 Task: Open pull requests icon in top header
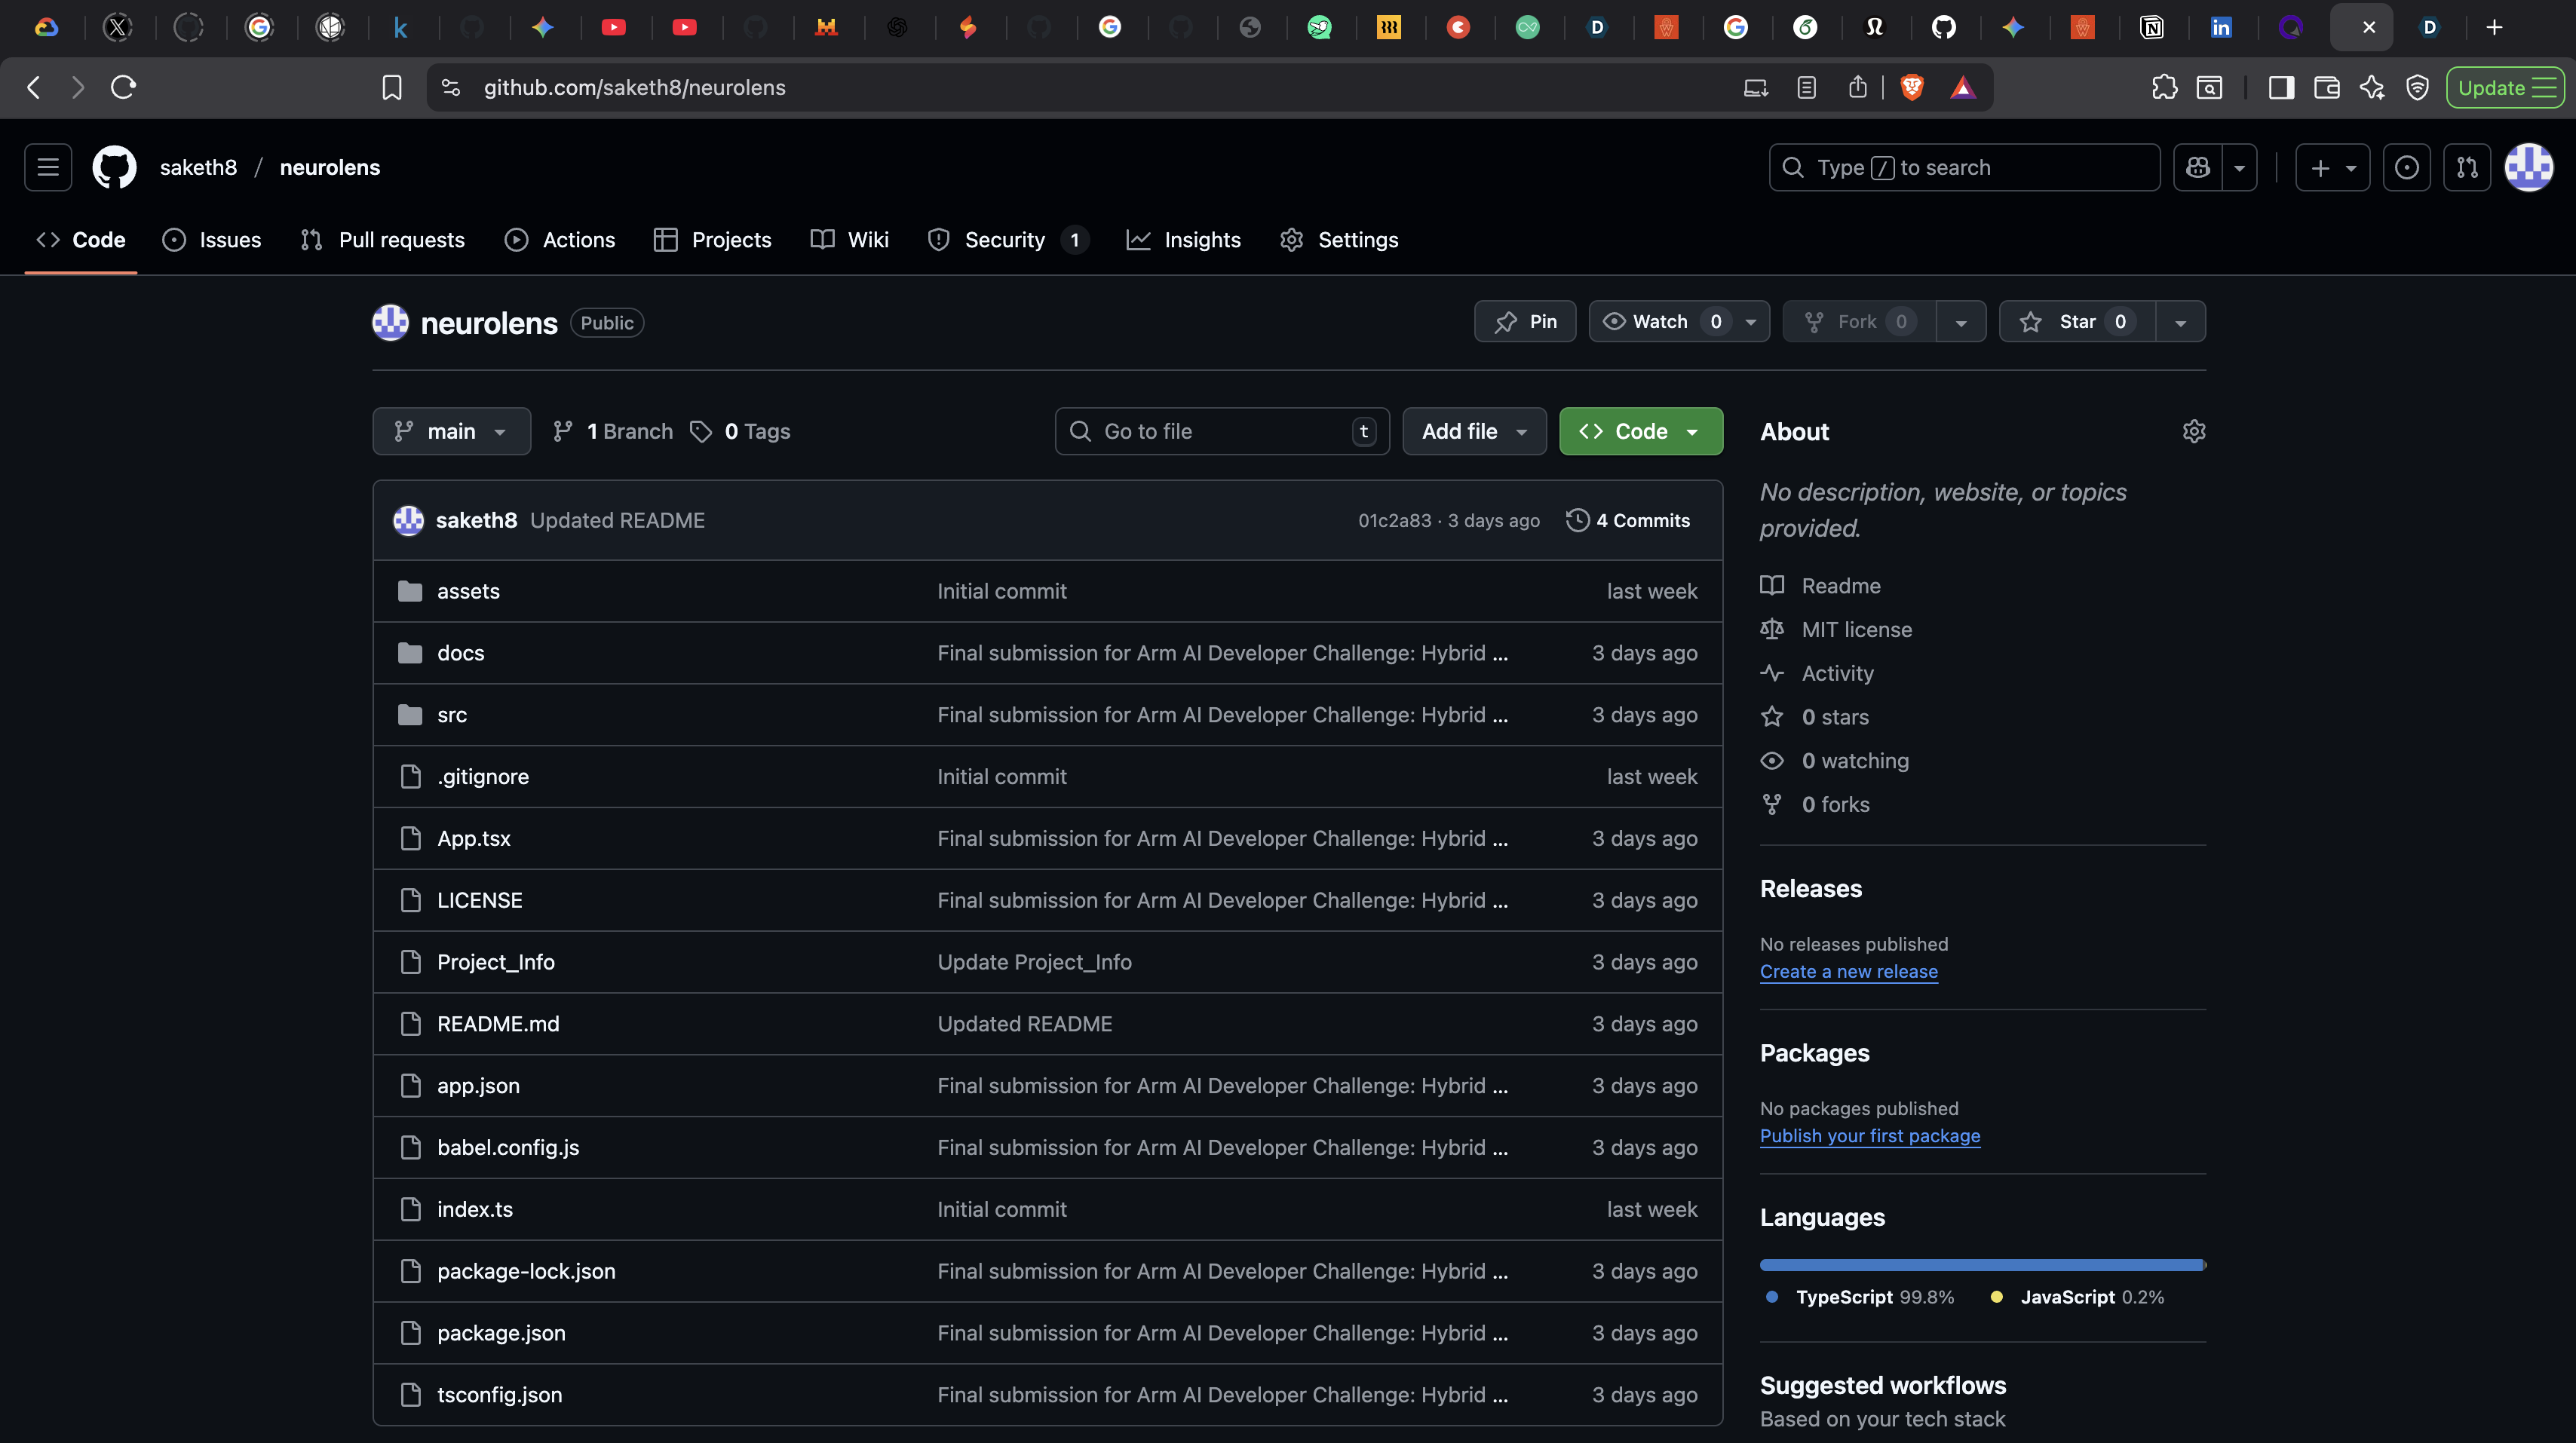pos(2467,167)
